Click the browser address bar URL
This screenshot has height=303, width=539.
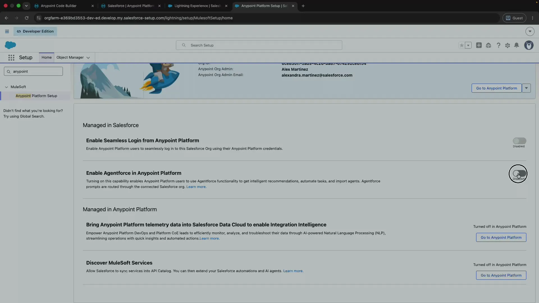(138, 18)
